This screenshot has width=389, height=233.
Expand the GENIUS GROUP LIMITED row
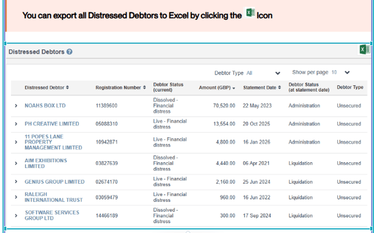coord(16,182)
